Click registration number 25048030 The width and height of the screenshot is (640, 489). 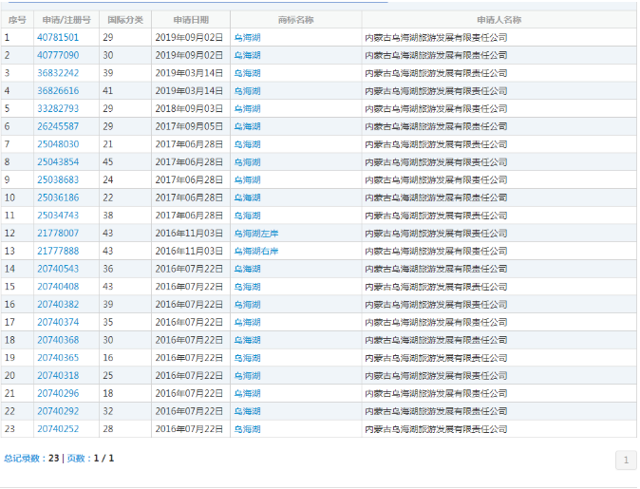(58, 144)
